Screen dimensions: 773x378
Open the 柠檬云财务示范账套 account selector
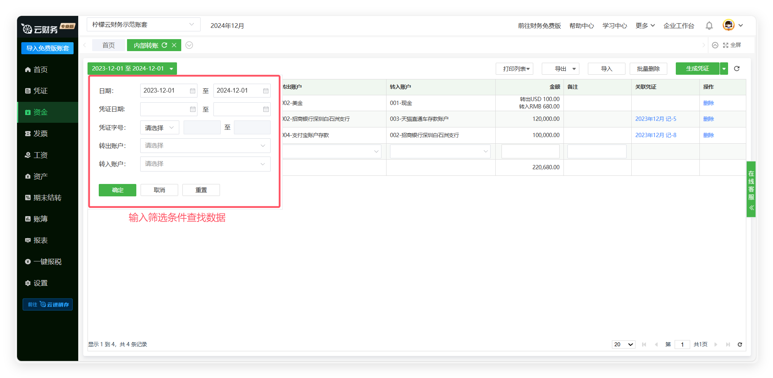(143, 24)
